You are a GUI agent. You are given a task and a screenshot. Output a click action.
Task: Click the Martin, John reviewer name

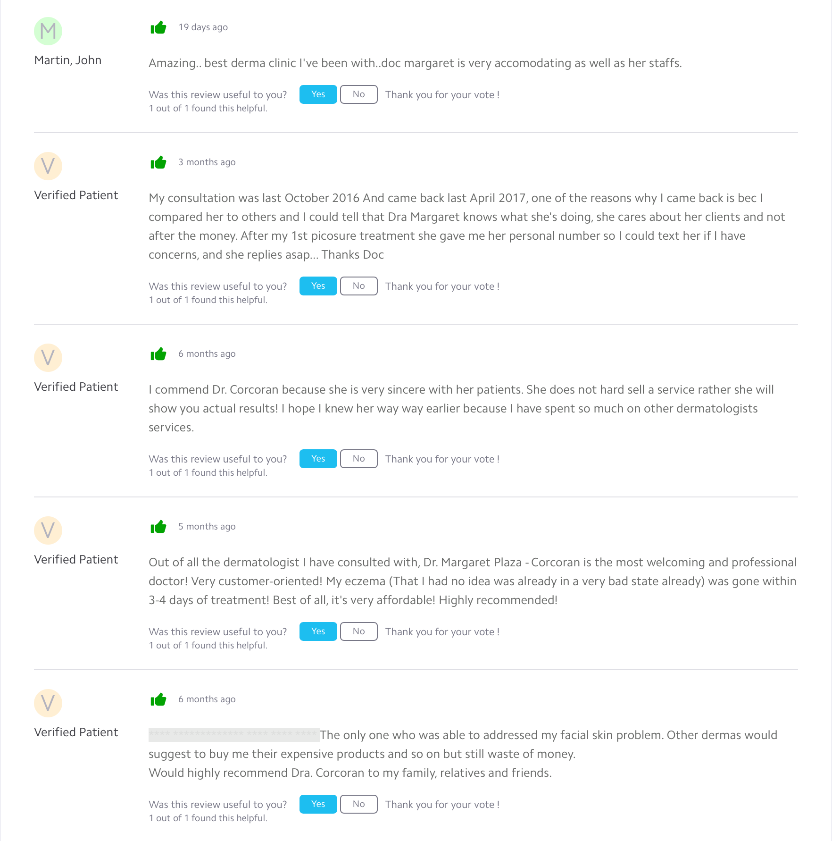click(68, 60)
